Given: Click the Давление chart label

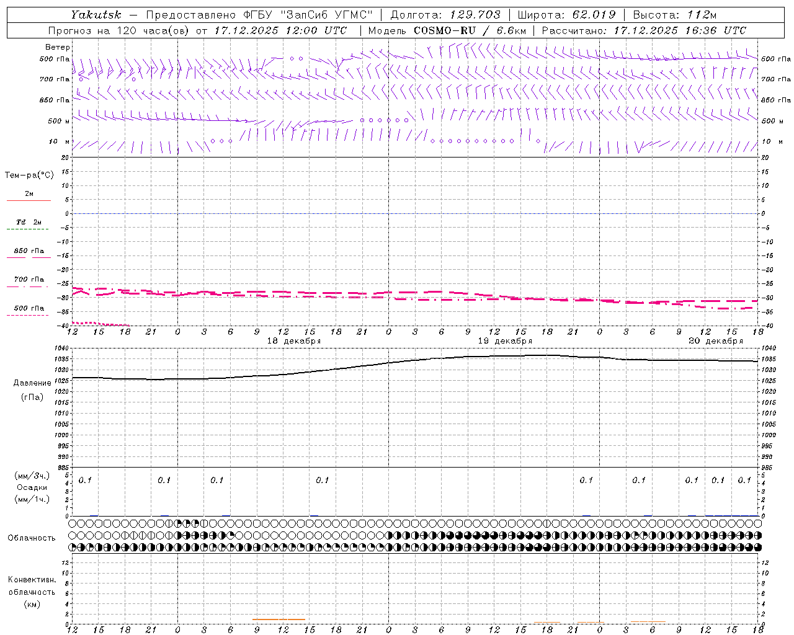Looking at the screenshot, I should [32, 383].
